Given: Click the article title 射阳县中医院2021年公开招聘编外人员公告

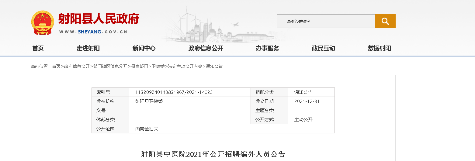Looking at the screenshot, I should (x=213, y=154).
